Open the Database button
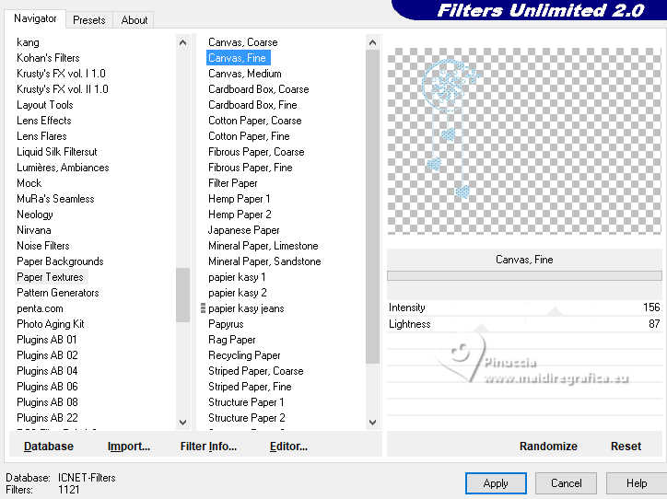 click(49, 447)
